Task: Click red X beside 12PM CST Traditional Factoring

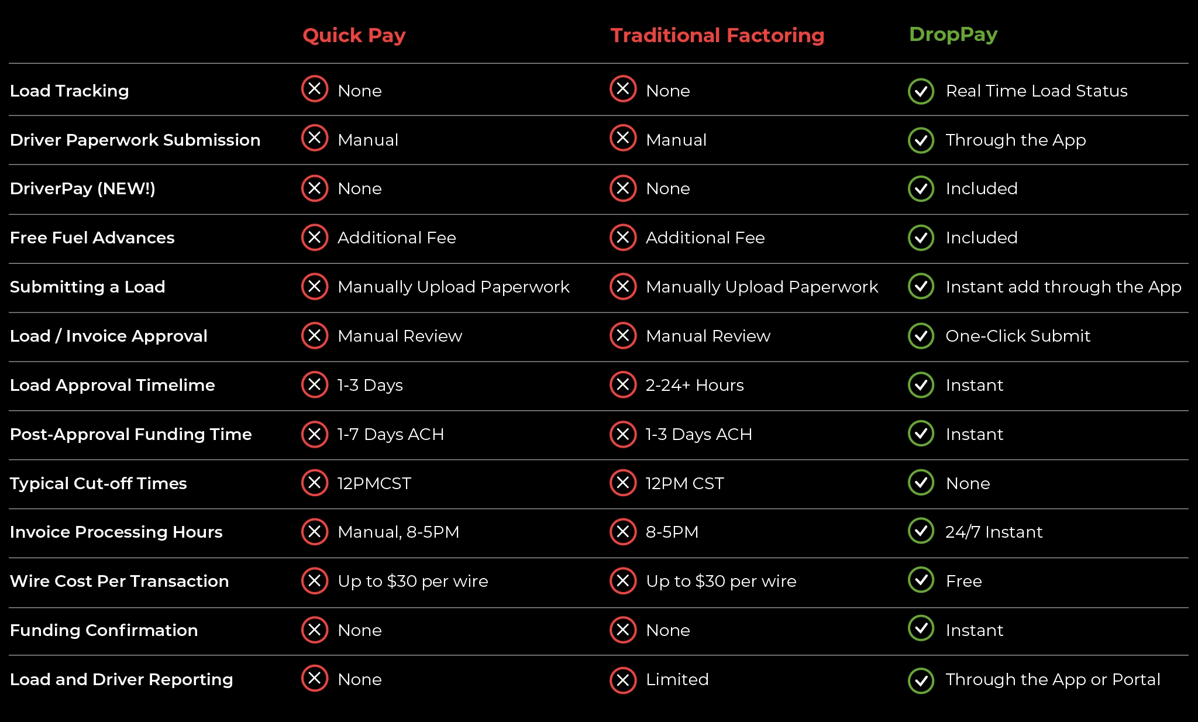Action: coord(623,483)
